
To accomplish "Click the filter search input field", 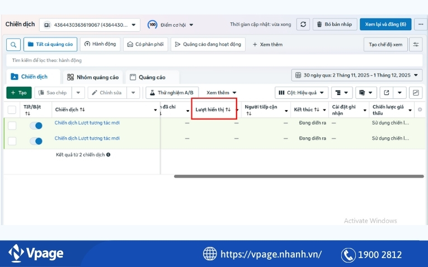I will (213, 60).
